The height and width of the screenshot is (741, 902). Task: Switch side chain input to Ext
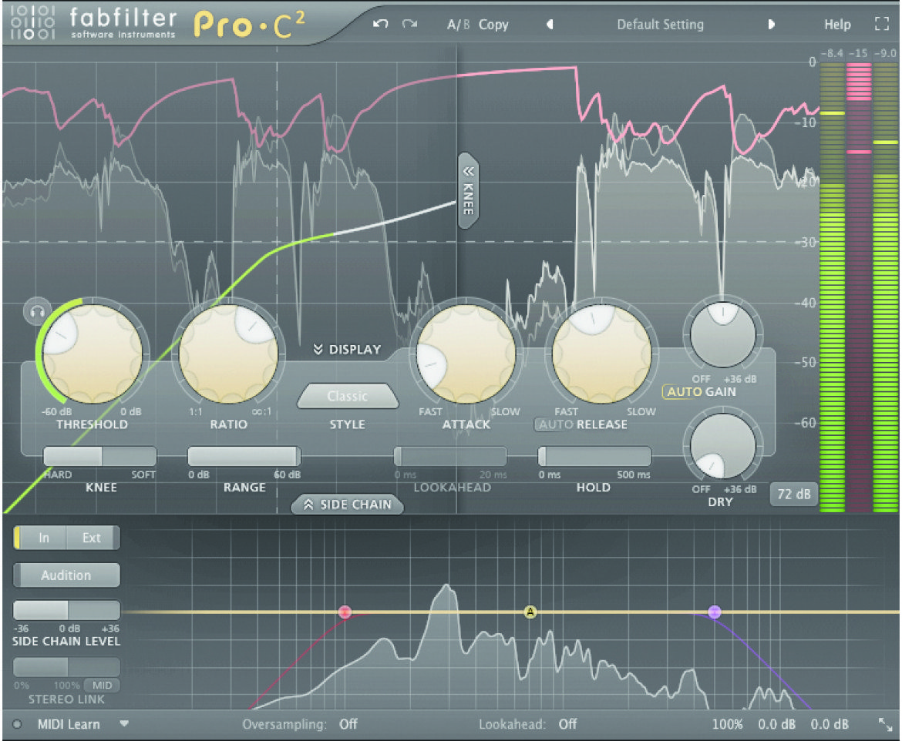[x=92, y=538]
